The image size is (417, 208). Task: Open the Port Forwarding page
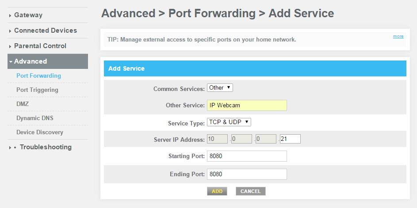point(38,76)
